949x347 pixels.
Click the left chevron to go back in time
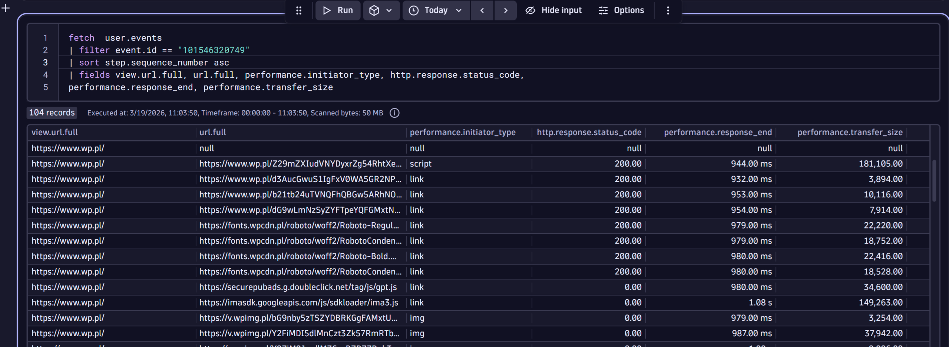coord(482,10)
